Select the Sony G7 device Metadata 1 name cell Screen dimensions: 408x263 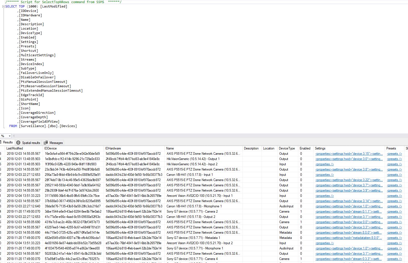pyautogui.click(x=193, y=238)
